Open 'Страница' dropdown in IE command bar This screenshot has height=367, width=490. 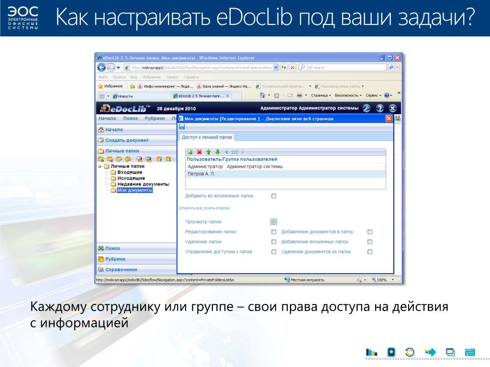point(321,96)
